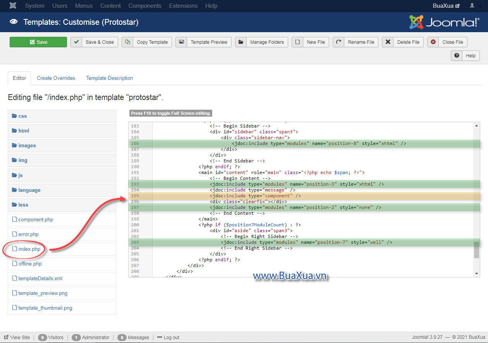Click the refresh arrow icon on Rename File
Viewport: 488px width, 343px height.
pos(339,42)
